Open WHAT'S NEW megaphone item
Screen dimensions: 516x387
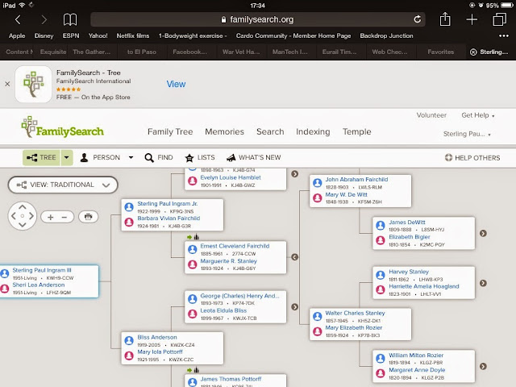pos(254,158)
